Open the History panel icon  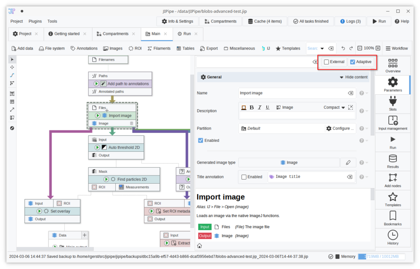coord(393,237)
